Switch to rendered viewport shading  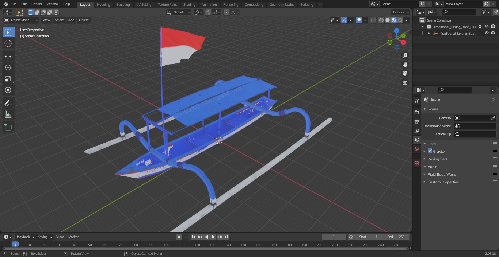(400, 20)
